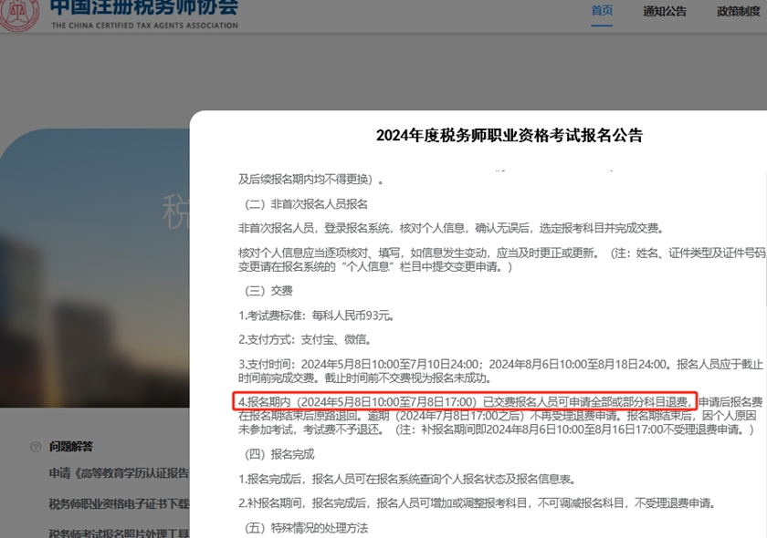Open the 税务师职业资格电子证书下载 link
The height and width of the screenshot is (538, 767).
(119, 502)
